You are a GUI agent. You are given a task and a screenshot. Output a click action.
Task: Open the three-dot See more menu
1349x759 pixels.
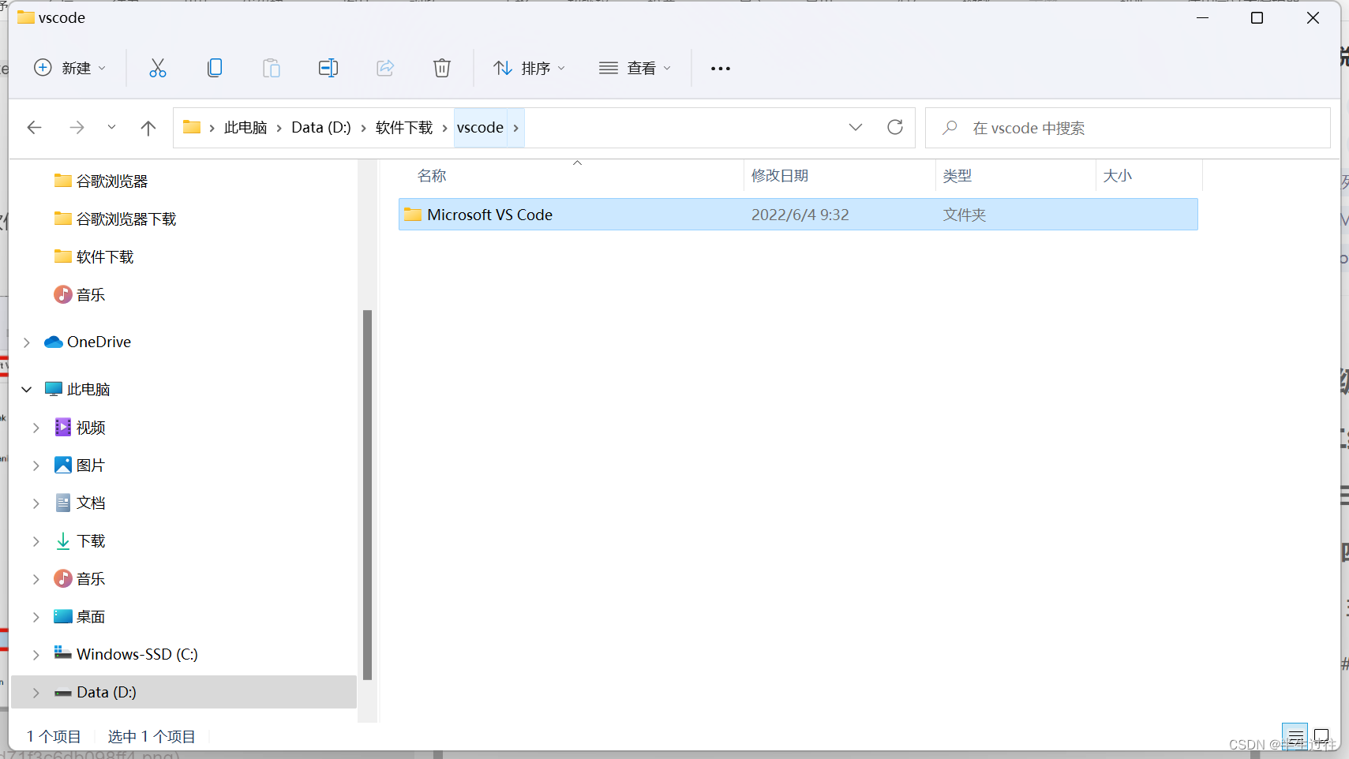coord(721,69)
